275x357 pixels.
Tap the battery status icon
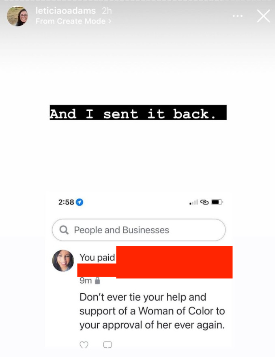click(x=217, y=202)
